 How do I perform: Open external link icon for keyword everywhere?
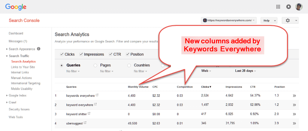[x=96, y=104]
